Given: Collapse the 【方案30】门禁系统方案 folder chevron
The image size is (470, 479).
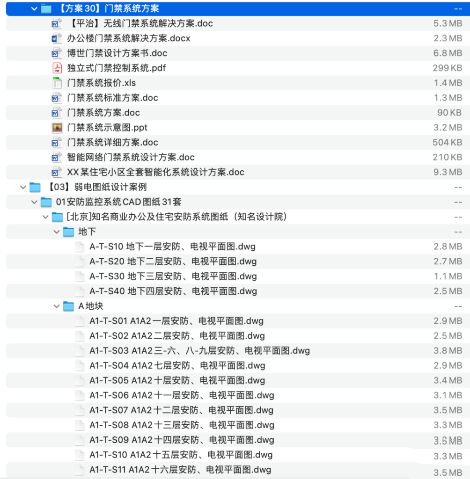Looking at the screenshot, I should (34, 8).
